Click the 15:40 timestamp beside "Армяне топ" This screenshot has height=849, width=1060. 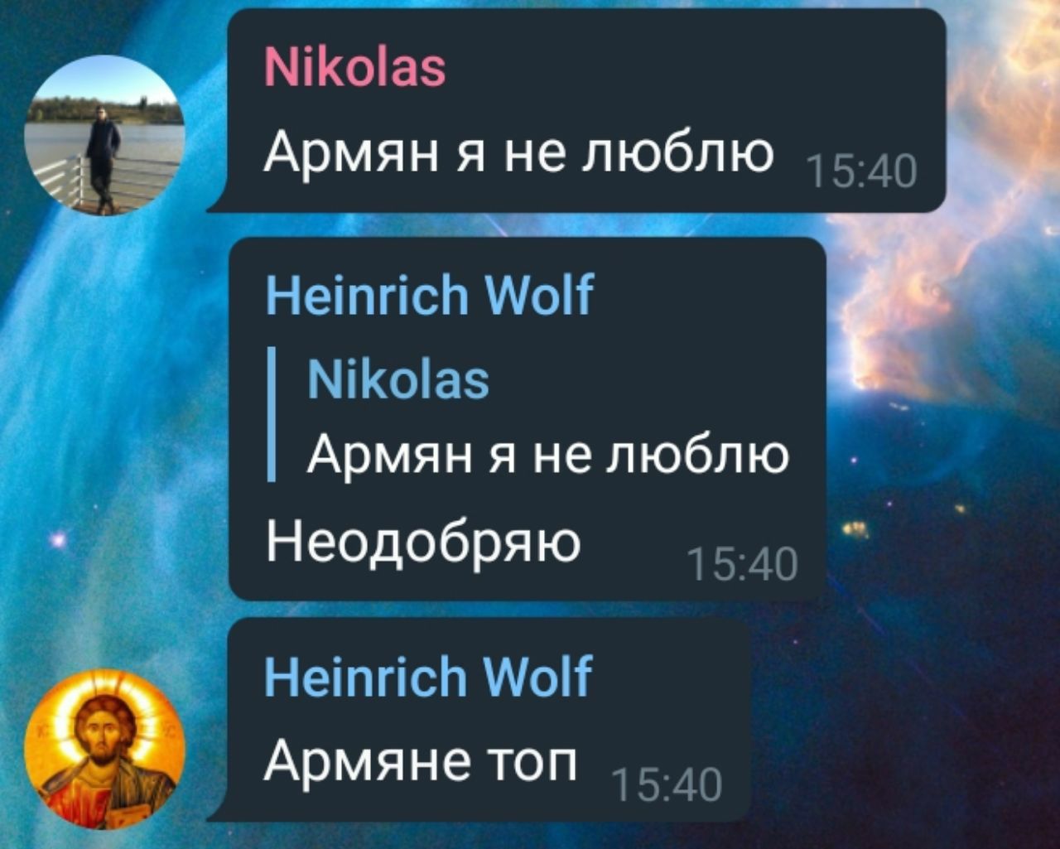click(x=666, y=784)
